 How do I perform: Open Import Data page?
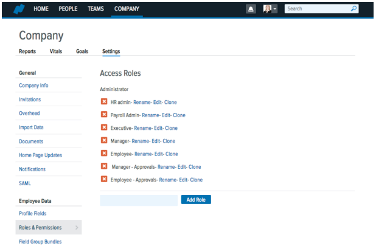coord(31,128)
